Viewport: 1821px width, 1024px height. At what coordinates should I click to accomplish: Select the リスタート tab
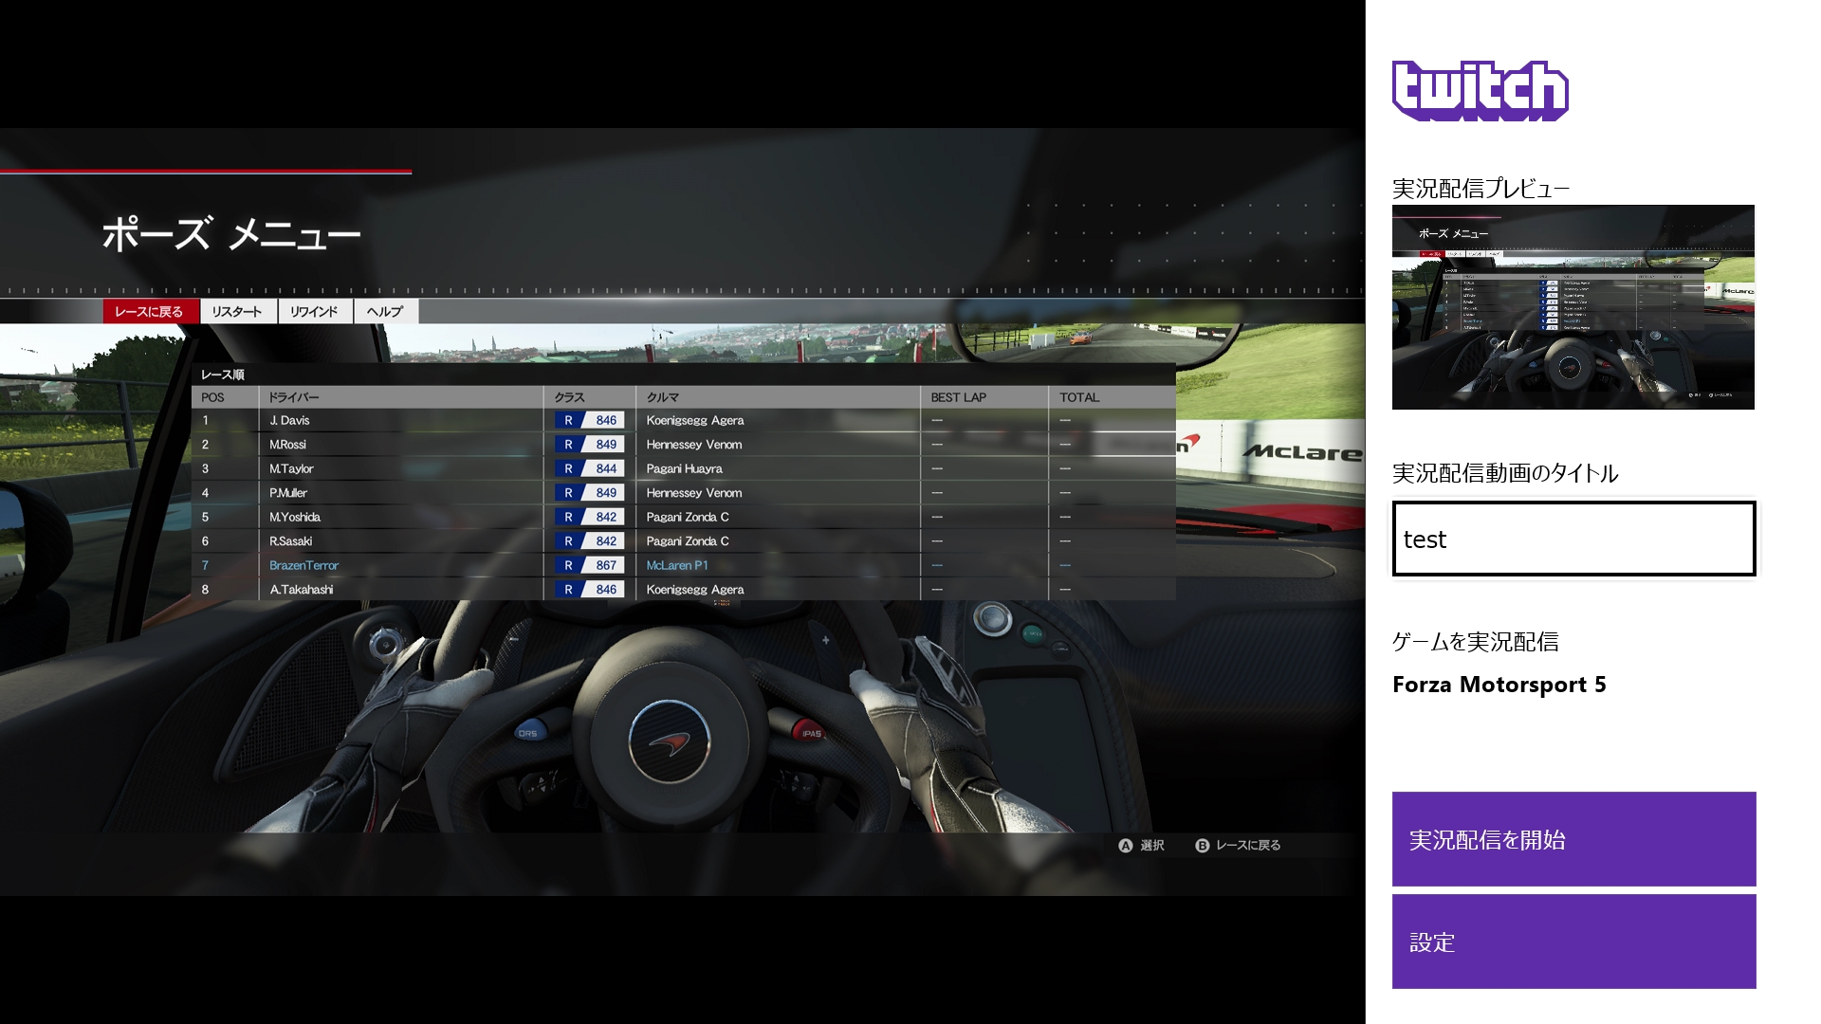pyautogui.click(x=237, y=312)
